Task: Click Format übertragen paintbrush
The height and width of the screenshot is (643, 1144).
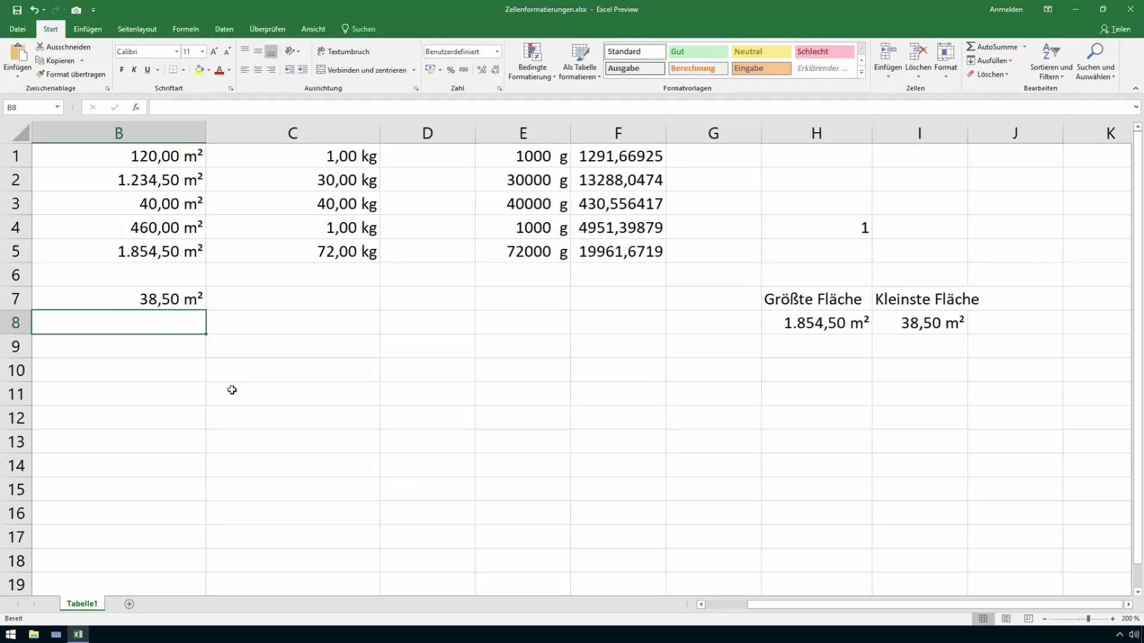Action: [40, 74]
